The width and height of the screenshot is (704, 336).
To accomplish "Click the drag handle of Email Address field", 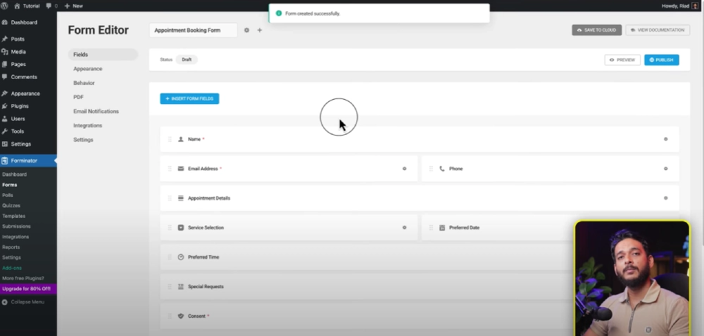I will (x=170, y=169).
